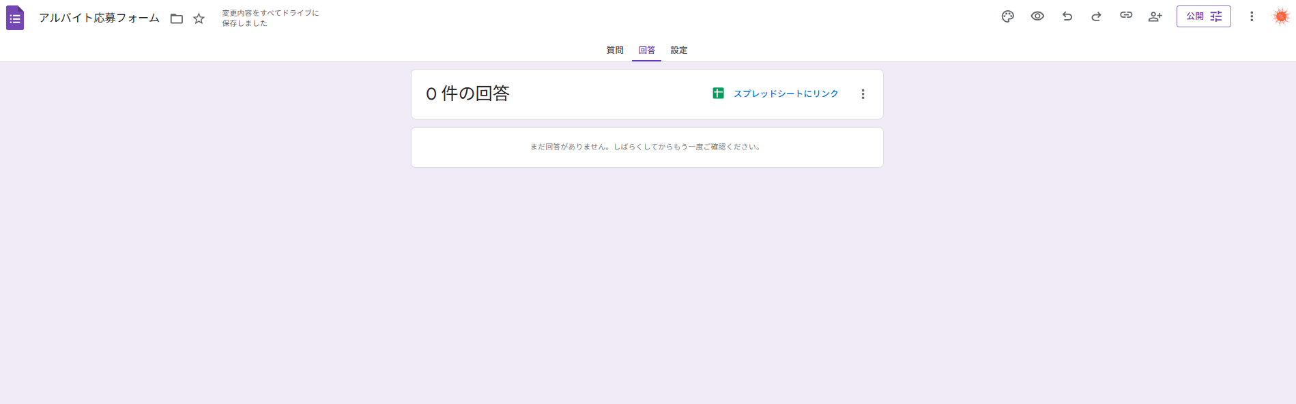Click the 0 件の回答 heading

tap(468, 93)
